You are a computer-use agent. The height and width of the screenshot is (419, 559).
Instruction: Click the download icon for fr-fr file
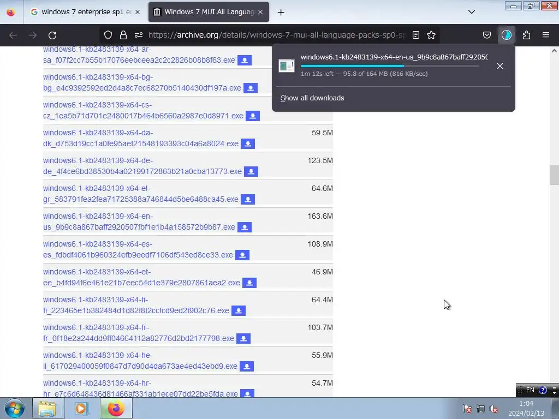(243, 338)
